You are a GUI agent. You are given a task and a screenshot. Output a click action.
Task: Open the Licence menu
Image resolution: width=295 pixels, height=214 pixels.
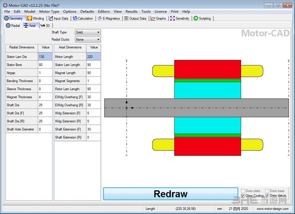(x=161, y=11)
